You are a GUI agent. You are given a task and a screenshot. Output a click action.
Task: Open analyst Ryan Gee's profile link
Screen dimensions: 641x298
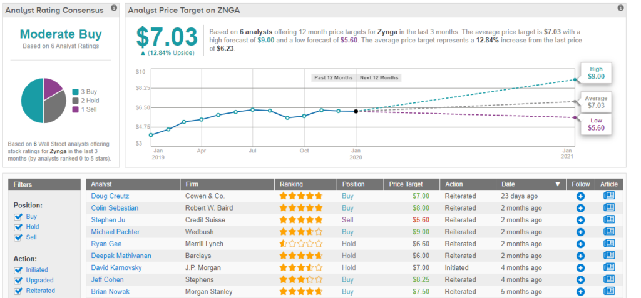(x=106, y=244)
